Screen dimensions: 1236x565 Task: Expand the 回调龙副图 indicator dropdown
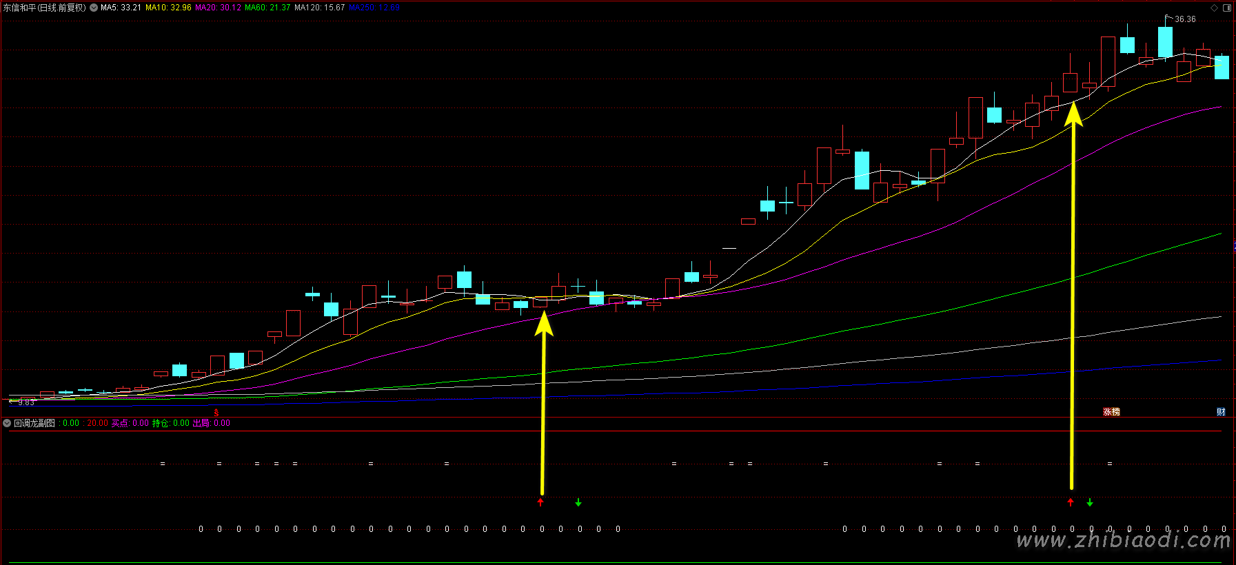pos(7,423)
